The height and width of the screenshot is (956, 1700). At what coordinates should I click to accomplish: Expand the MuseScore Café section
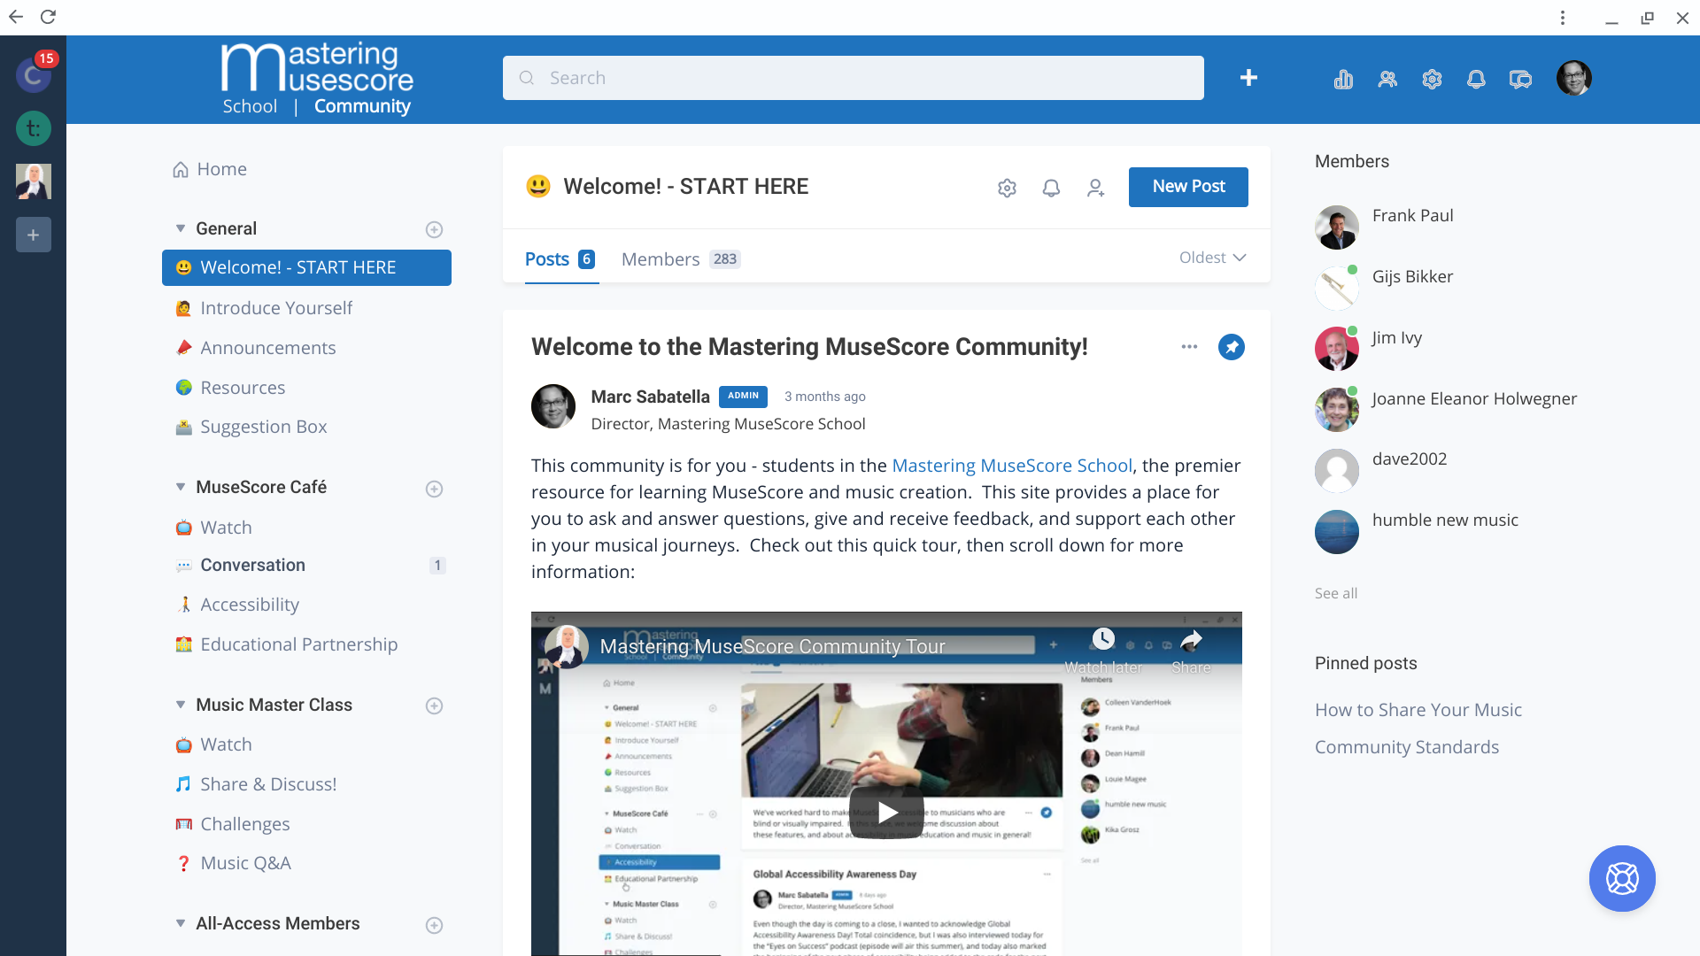181,487
